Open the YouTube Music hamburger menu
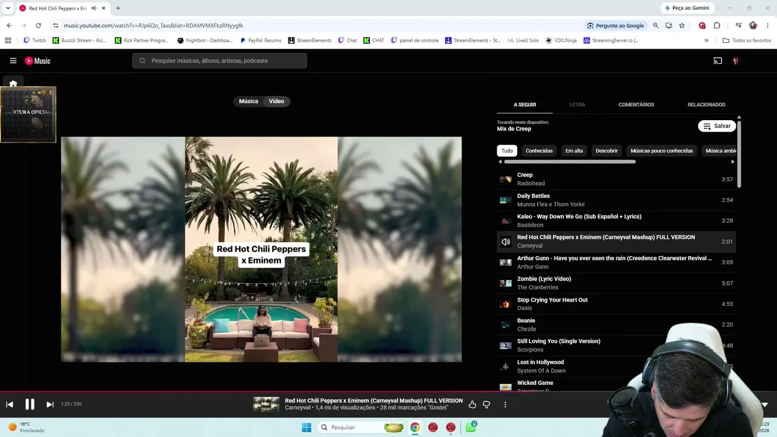 click(x=13, y=61)
